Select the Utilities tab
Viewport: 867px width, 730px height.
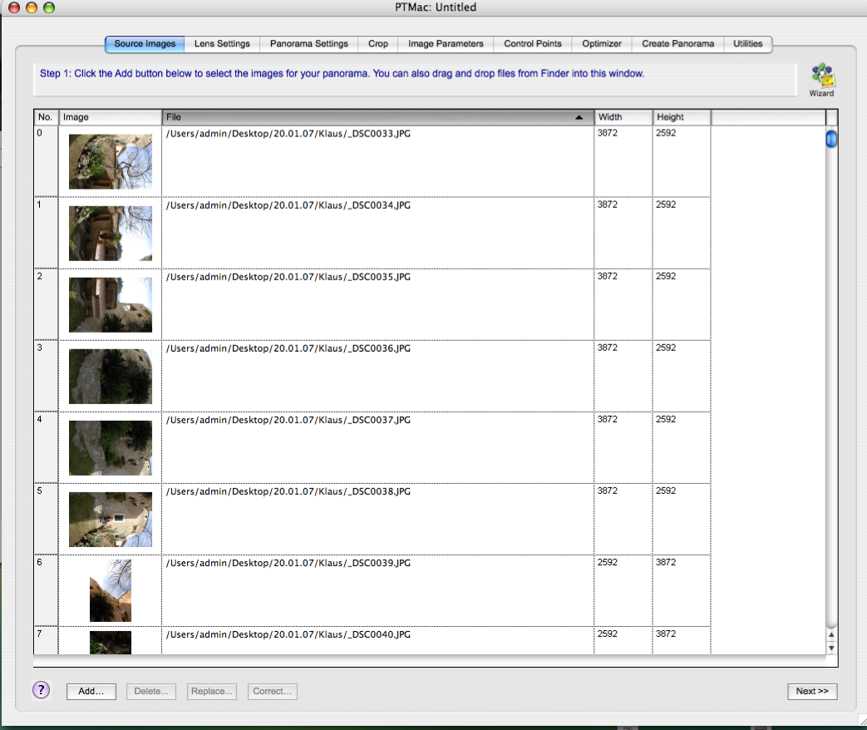pyautogui.click(x=747, y=44)
